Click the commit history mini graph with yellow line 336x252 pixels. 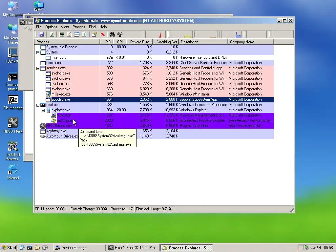(181, 34)
